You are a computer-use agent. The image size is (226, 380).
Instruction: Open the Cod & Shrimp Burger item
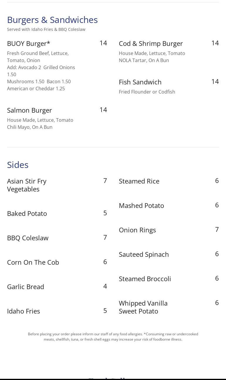click(x=151, y=44)
